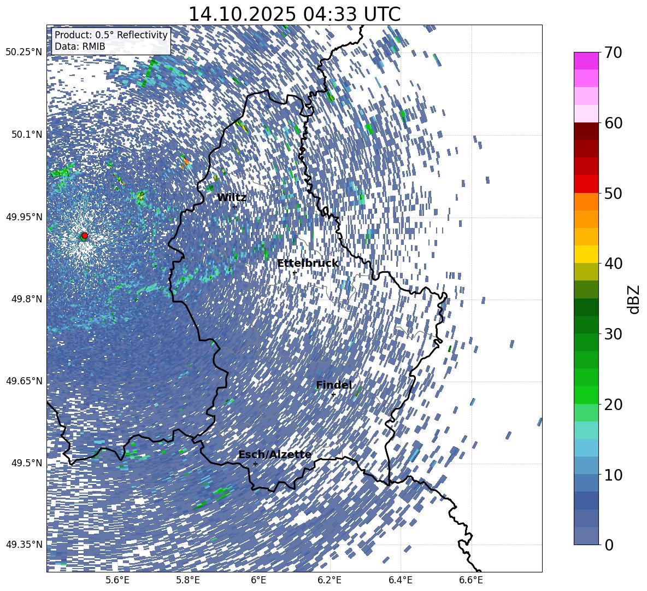Click the magenta 68-70 dBZ colorbar segment
Viewport: 647px width, 591px height.
[x=586, y=61]
